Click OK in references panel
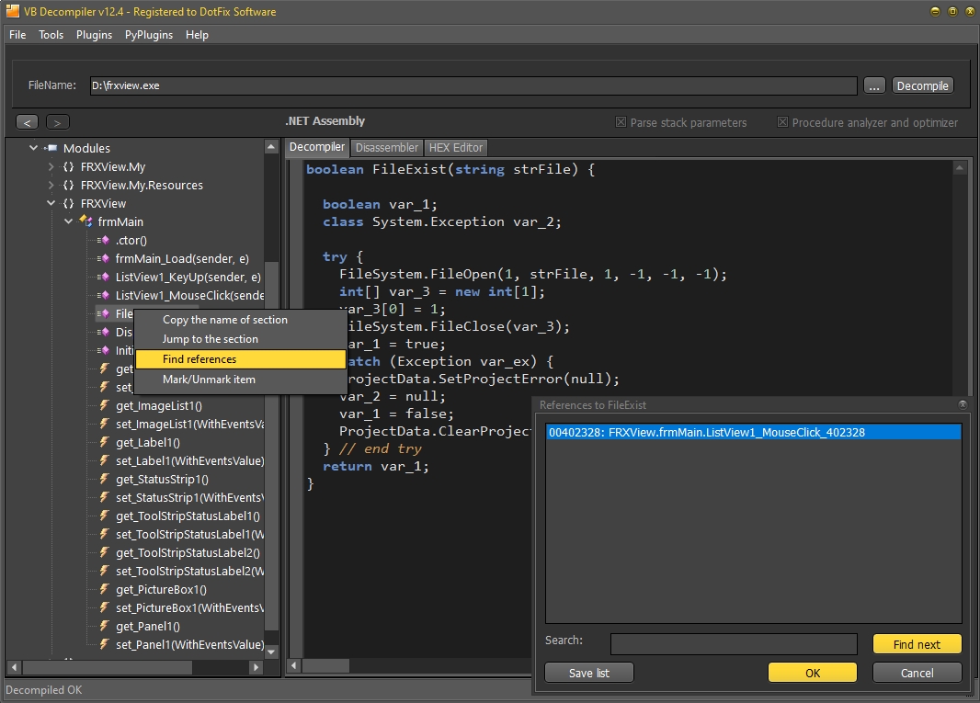This screenshot has width=980, height=703. 813,673
